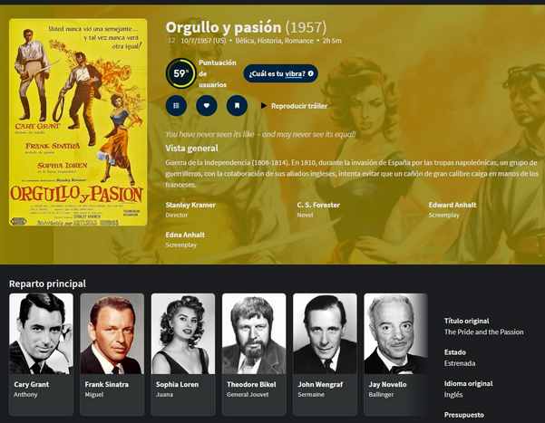This screenshot has width=545, height=423.
Task: Open screenwriter Edward Anhalt's profile
Action: coord(453,205)
